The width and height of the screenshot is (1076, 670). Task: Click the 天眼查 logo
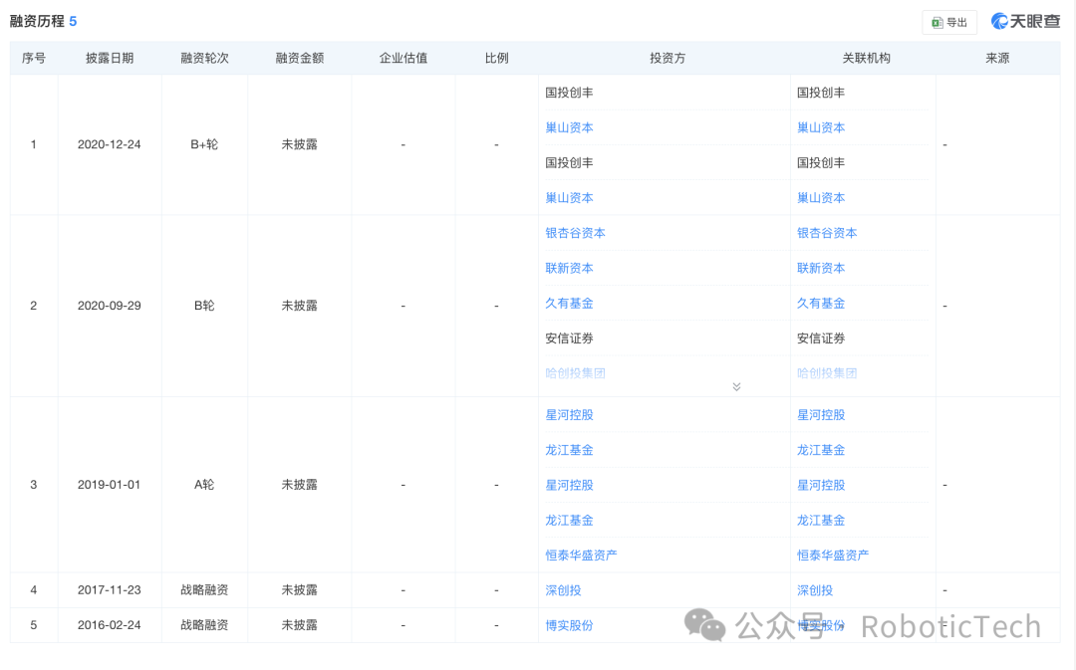[x=1025, y=20]
